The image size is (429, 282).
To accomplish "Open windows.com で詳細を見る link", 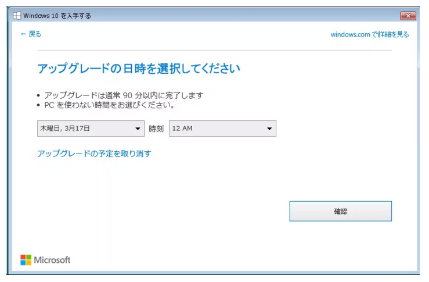I will click(370, 34).
